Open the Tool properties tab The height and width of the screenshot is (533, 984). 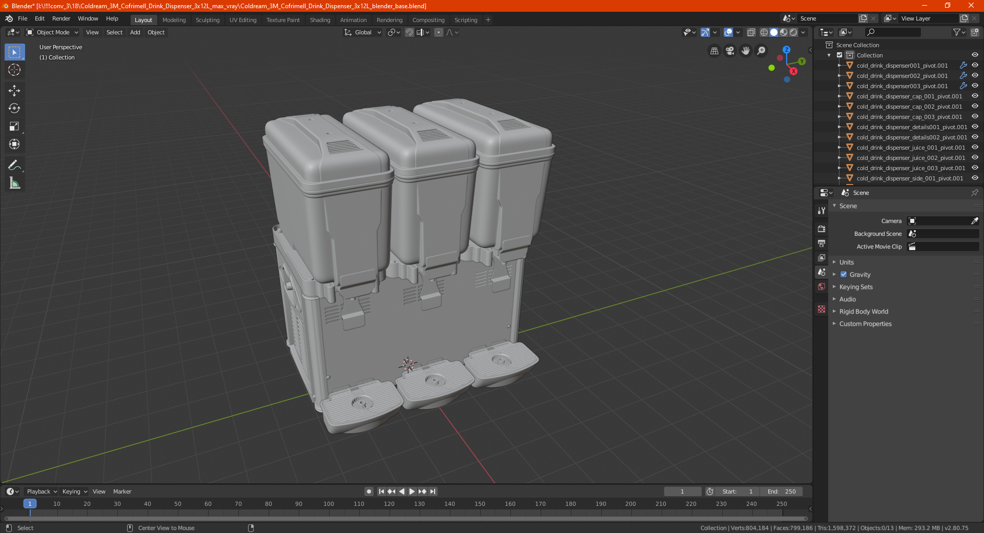822,211
